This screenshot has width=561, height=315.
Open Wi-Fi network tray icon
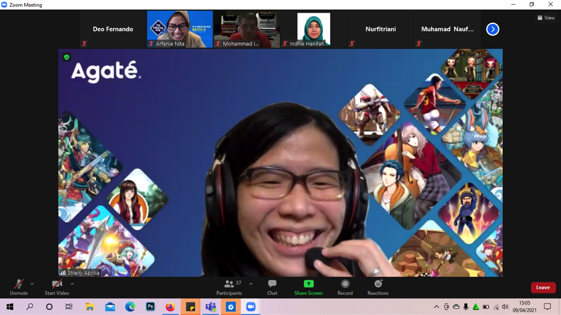pyautogui.click(x=496, y=307)
